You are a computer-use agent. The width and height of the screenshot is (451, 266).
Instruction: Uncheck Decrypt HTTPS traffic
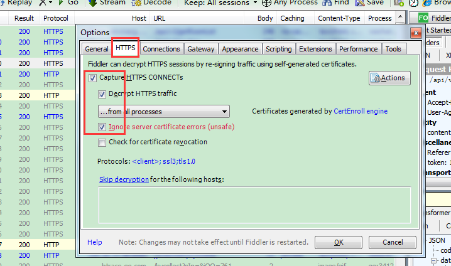[x=102, y=94]
